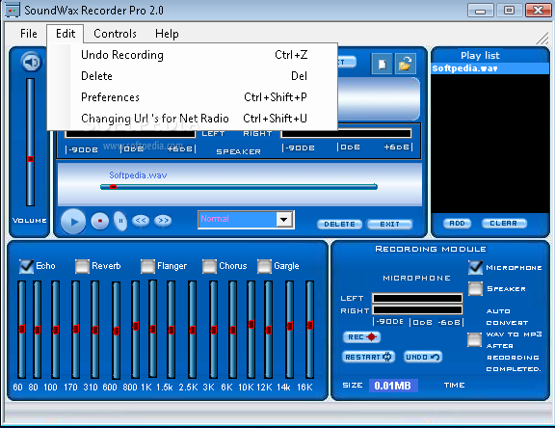The width and height of the screenshot is (555, 428).
Task: Adjust the 800 Hz equalizer slider
Action: [x=135, y=326]
